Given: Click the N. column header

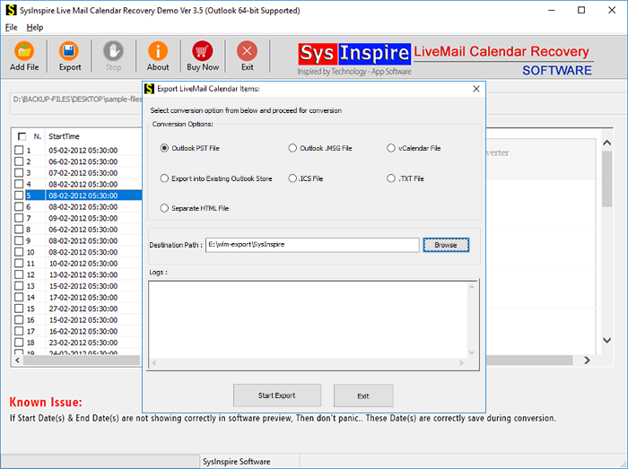Looking at the screenshot, I should [38, 136].
